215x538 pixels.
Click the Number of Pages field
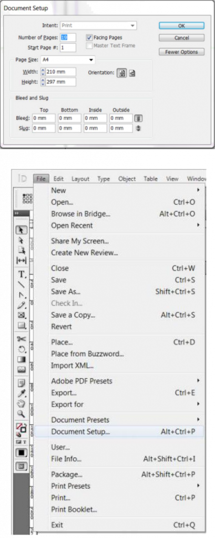(x=68, y=37)
